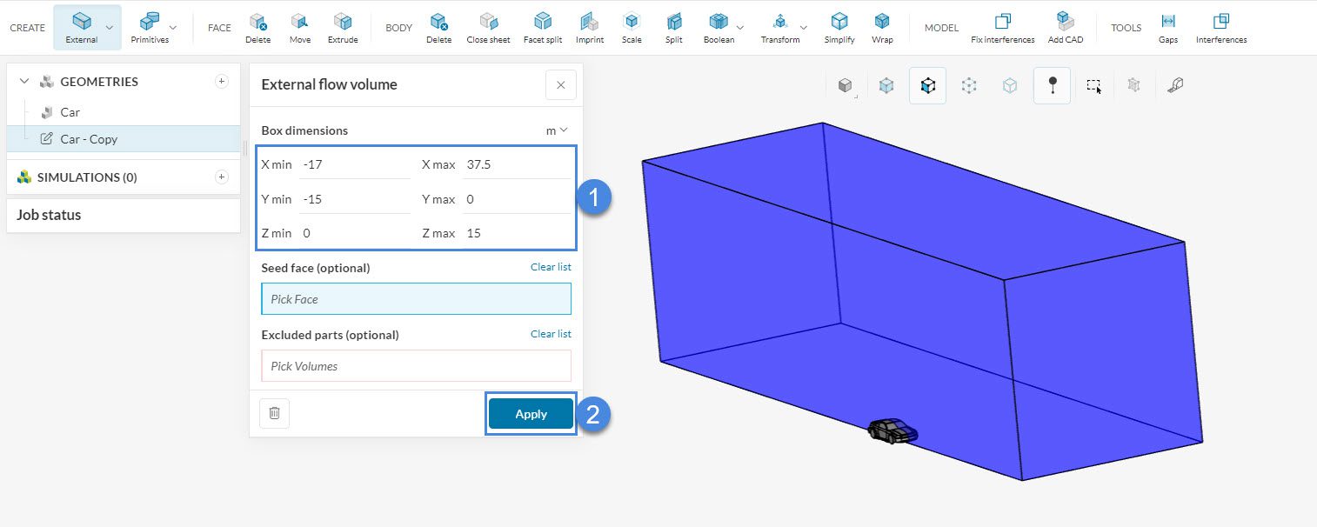Toggle the pin marker viewer option
This screenshot has width=1317, height=527.
click(1052, 85)
